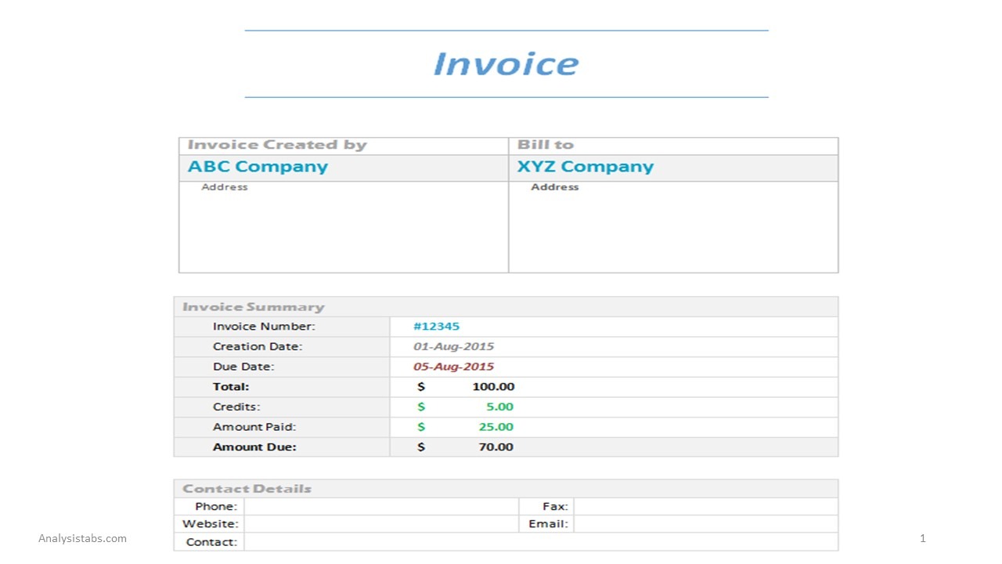Click the Amount Paid label

coord(254,427)
